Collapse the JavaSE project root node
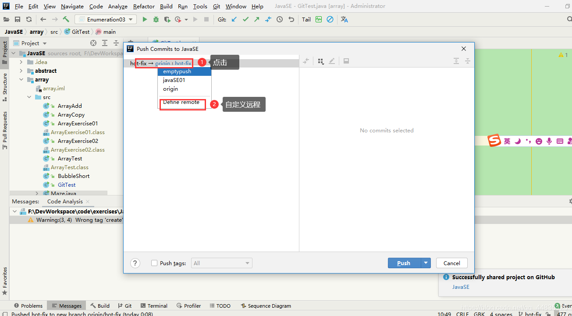572x316 pixels. [13, 53]
